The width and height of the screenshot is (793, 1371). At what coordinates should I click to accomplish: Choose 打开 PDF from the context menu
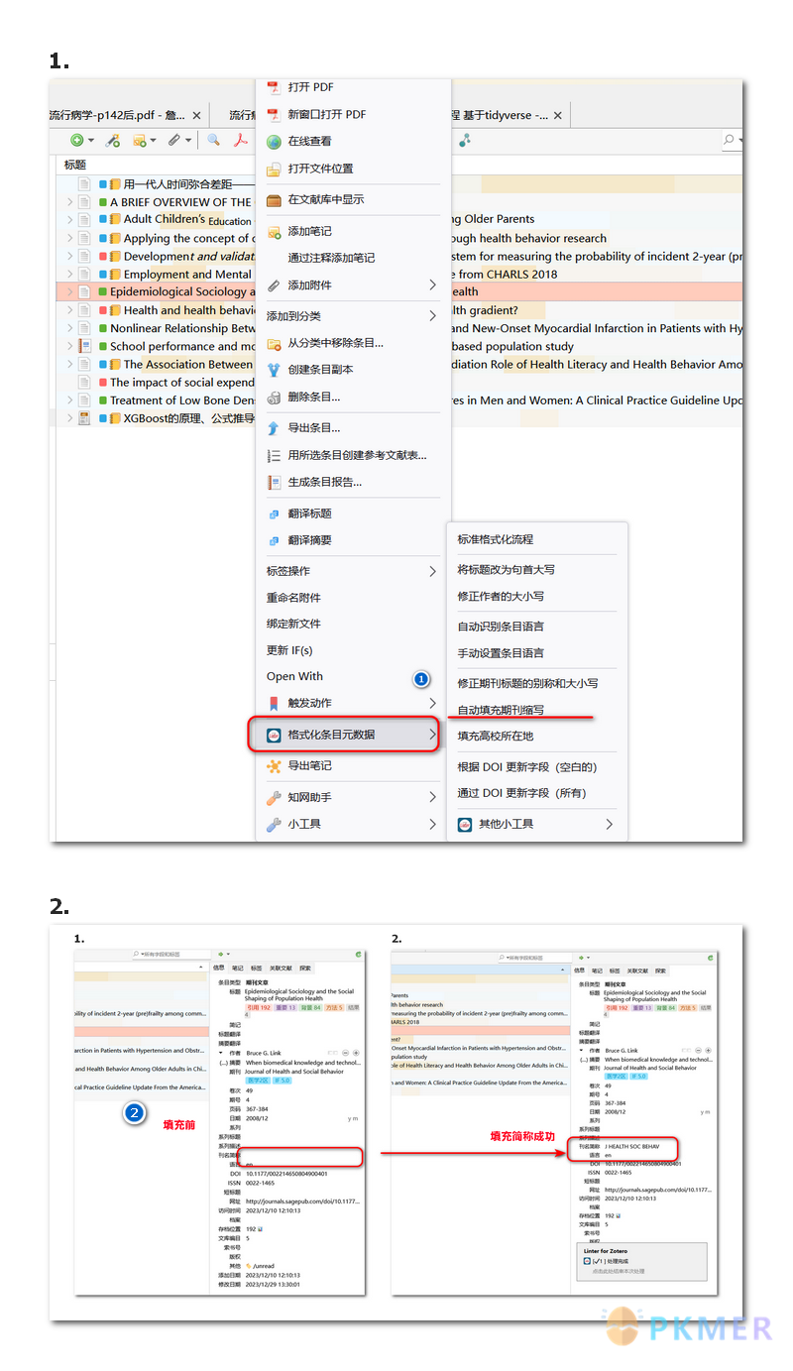310,87
